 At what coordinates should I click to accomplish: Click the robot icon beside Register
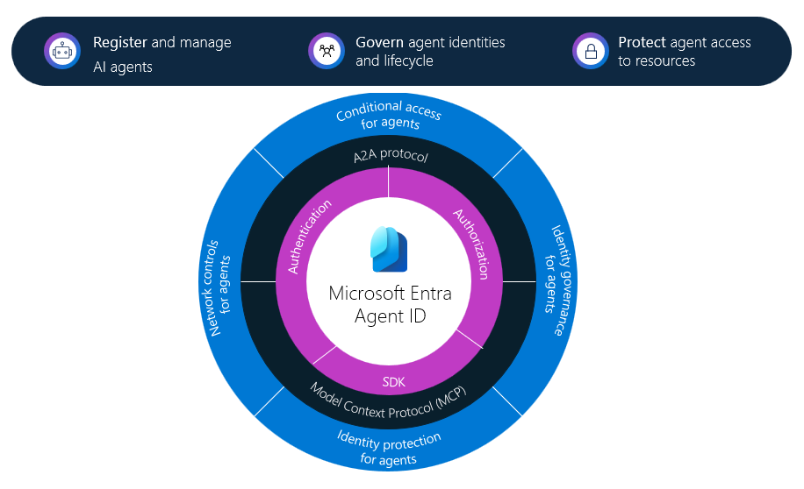click(x=62, y=52)
